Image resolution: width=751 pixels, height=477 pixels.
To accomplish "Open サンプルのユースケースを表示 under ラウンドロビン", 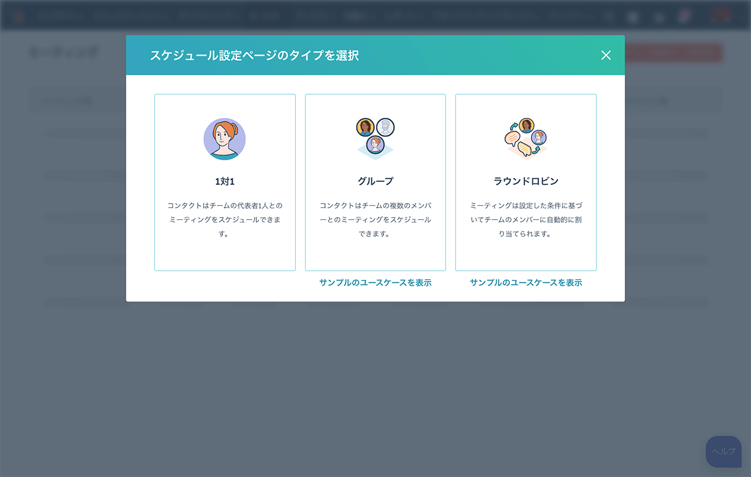I will pyautogui.click(x=526, y=283).
